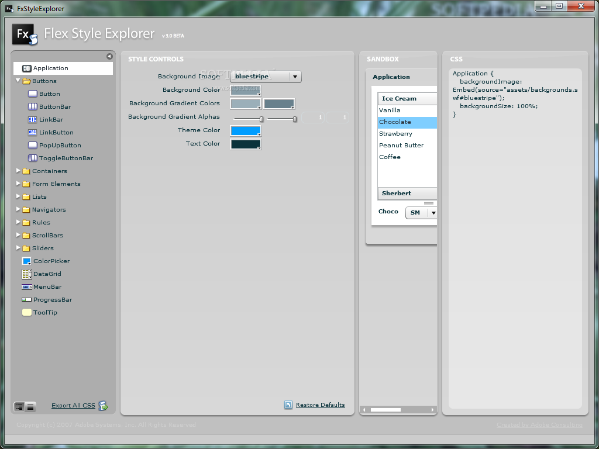Click the Button component icon

click(x=33, y=94)
